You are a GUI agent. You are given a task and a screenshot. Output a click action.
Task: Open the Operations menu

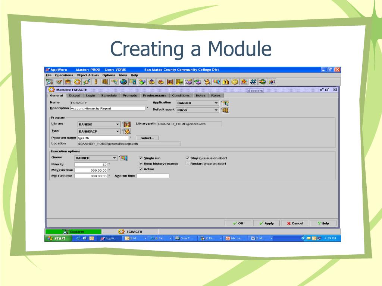tap(64, 75)
